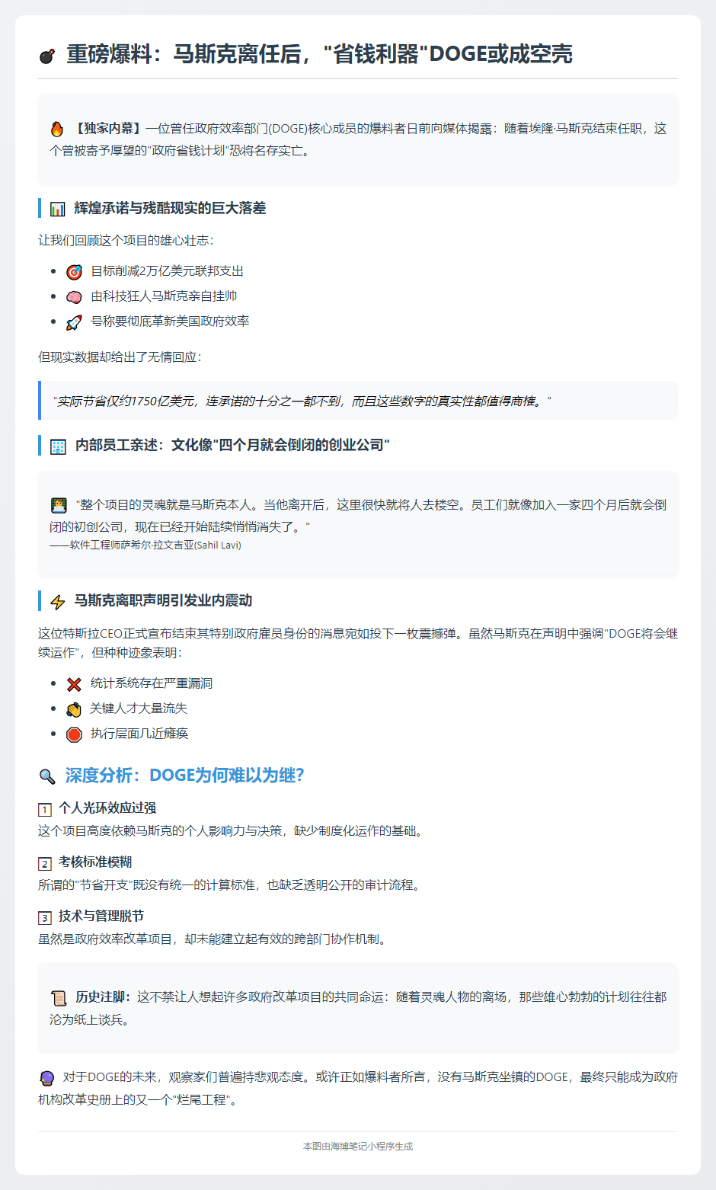The width and height of the screenshot is (716, 1190).
Task: Click the line 但现实数据却给出了无情回应
Action: pyautogui.click(x=120, y=357)
